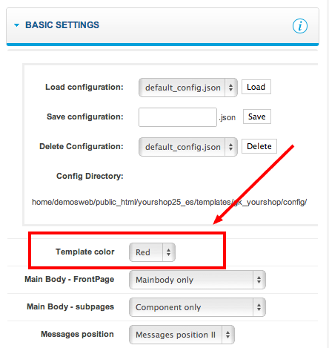Viewport: 329px width, 348px height.
Task: Open the Main Body - FrontPage dropdown
Action: tap(197, 280)
